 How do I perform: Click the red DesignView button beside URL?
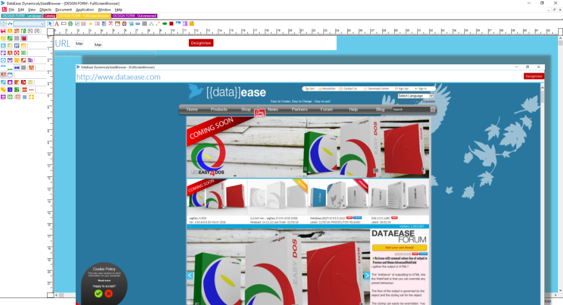point(201,42)
